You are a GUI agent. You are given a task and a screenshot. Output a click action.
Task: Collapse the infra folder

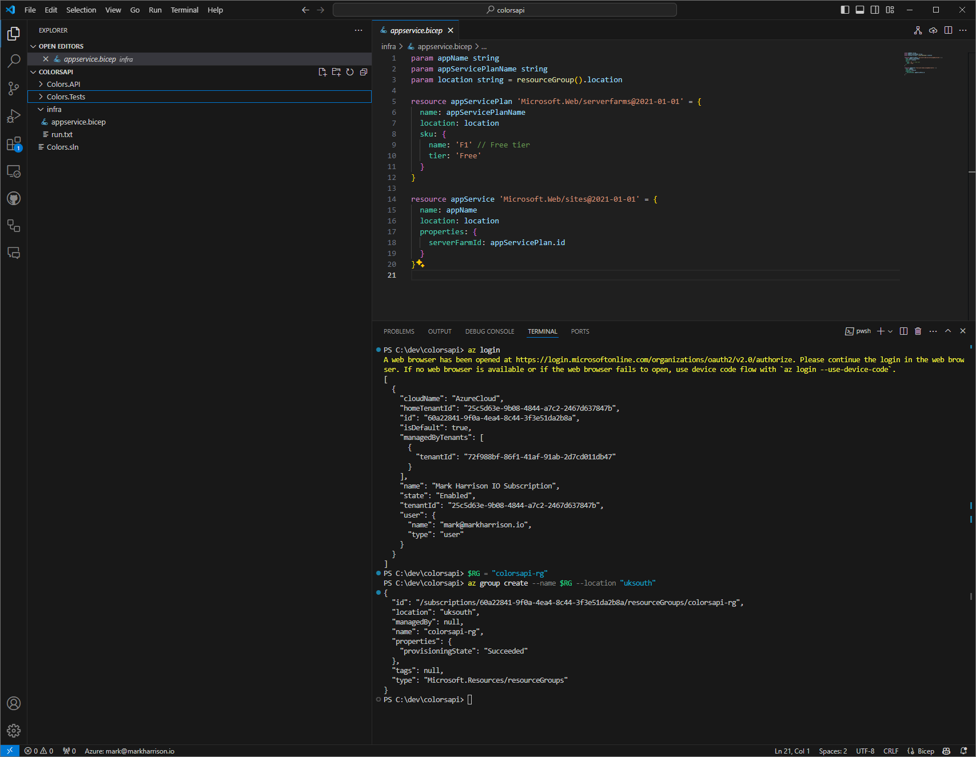tap(54, 110)
